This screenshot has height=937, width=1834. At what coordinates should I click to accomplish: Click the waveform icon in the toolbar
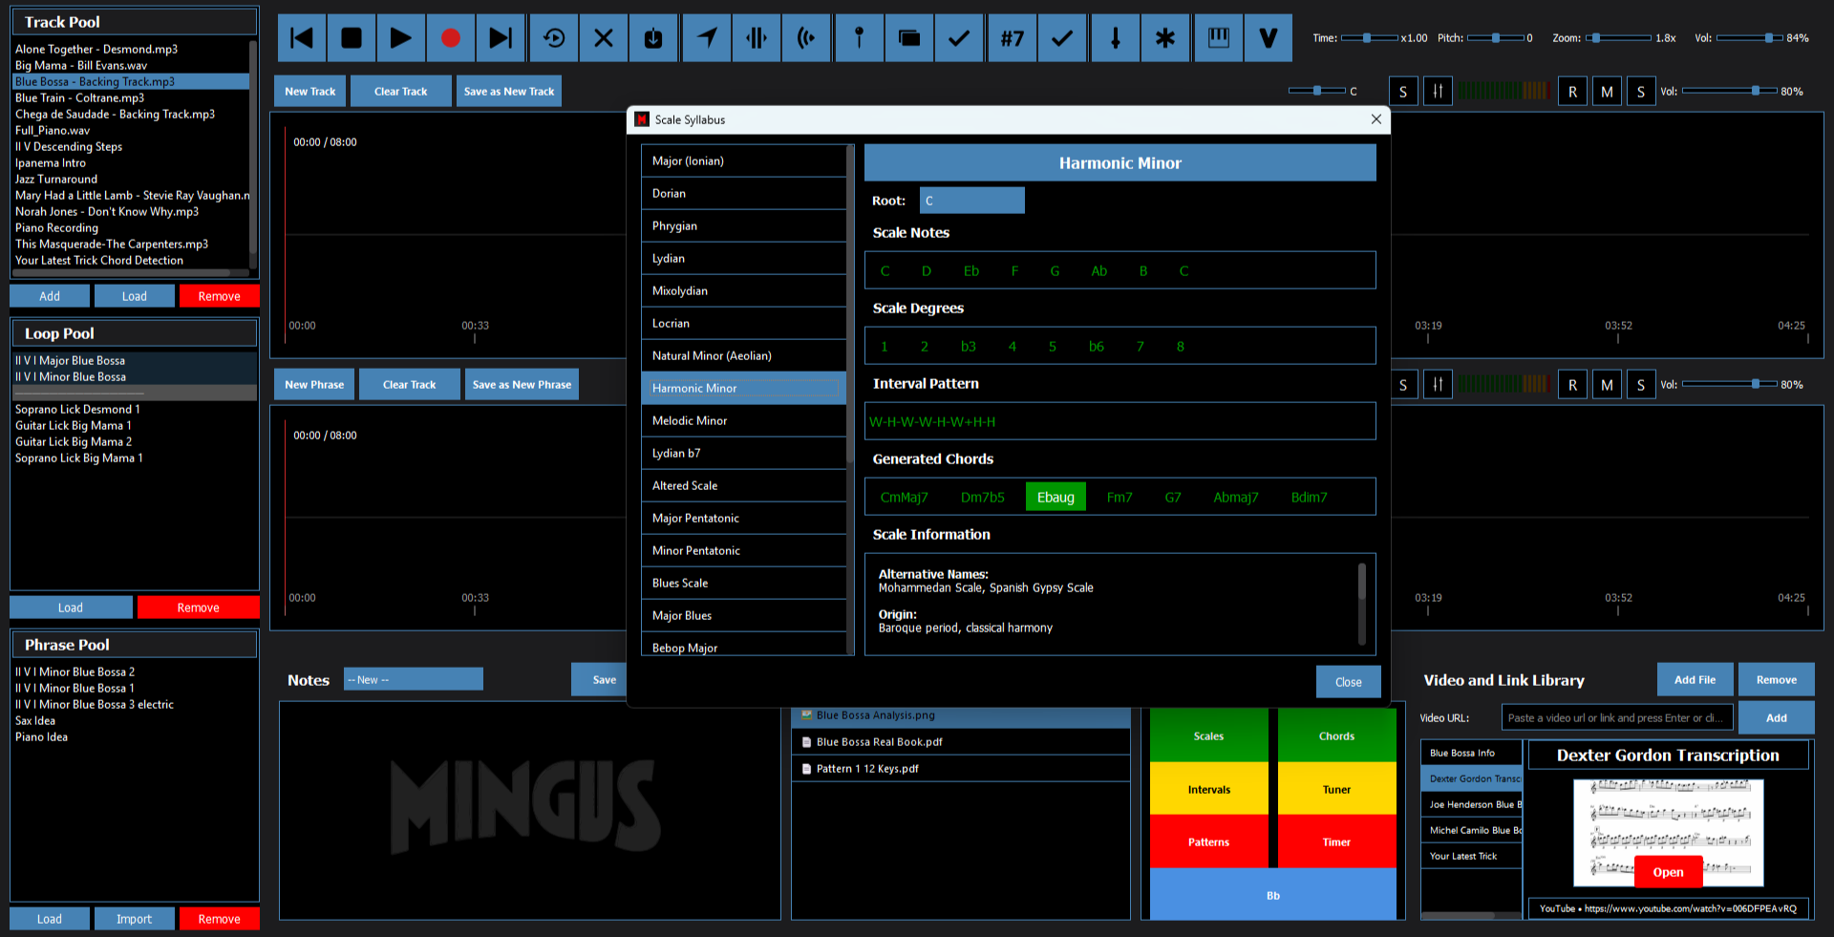pos(757,38)
